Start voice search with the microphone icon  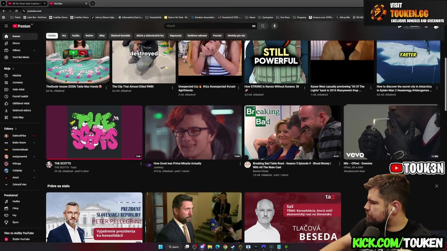coord(274,26)
